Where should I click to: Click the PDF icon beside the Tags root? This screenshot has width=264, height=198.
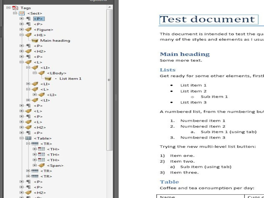coord(15,8)
